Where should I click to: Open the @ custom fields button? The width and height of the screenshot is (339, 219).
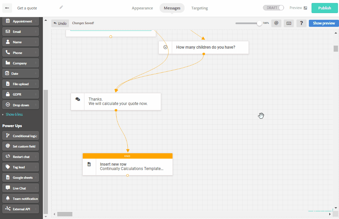[x=276, y=23]
